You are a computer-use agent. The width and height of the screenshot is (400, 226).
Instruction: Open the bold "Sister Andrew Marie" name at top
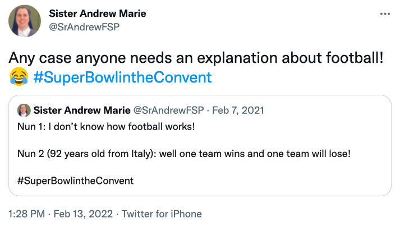coord(98,13)
